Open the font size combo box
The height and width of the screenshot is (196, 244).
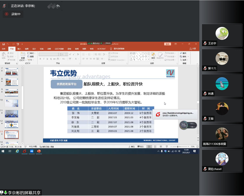tap(64, 54)
